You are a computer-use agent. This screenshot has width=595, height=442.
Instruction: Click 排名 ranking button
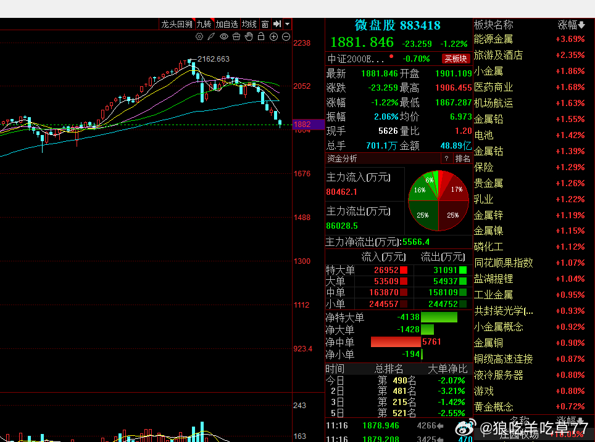(462, 159)
